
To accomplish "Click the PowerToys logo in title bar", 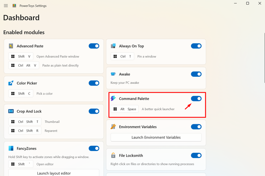I will tap(14, 6).
